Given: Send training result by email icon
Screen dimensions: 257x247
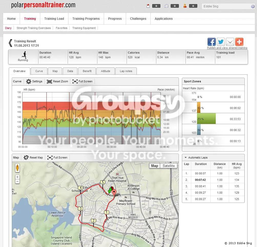Looking at the screenshot, I should pos(230,42).
